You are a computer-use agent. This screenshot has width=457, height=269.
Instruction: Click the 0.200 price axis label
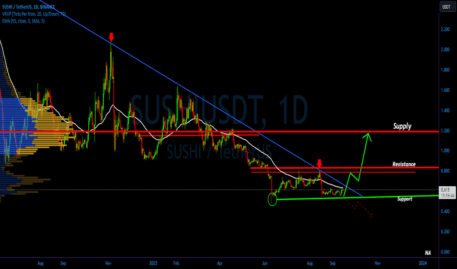(445, 232)
